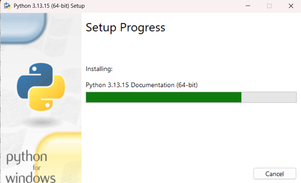The width and height of the screenshot is (301, 183).
Task: Click the Python 3.13.15 Documentation (64-bit) text
Action: click(x=142, y=85)
